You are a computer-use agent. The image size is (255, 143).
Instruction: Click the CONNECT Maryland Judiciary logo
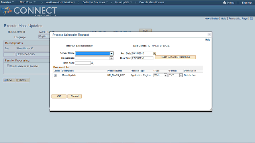tap(29, 11)
